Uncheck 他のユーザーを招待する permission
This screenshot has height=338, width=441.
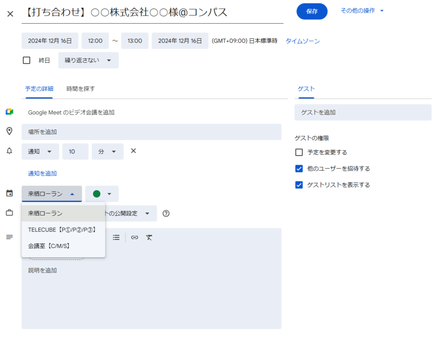[299, 169]
